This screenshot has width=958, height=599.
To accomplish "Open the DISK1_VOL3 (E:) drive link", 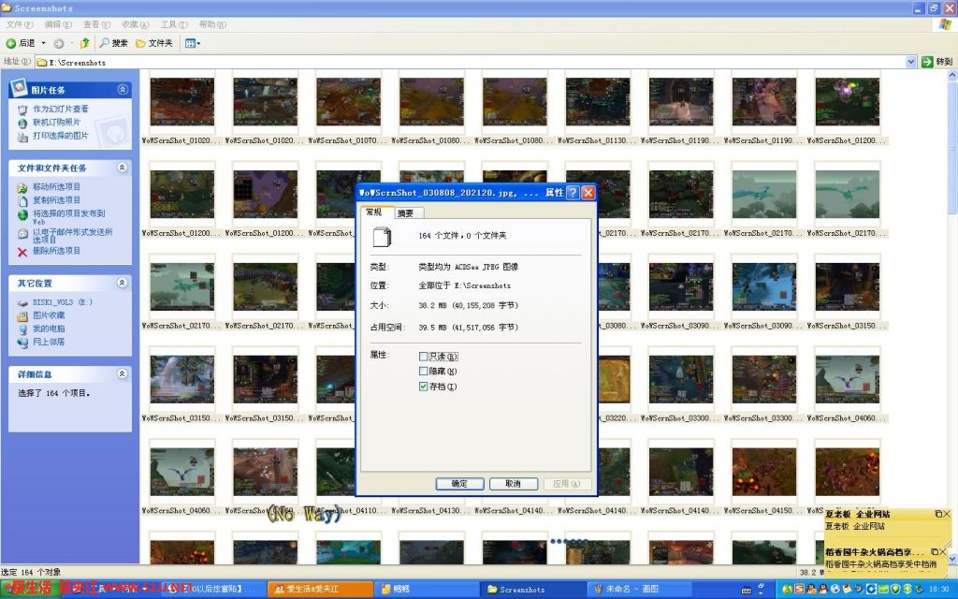I will click(x=63, y=302).
